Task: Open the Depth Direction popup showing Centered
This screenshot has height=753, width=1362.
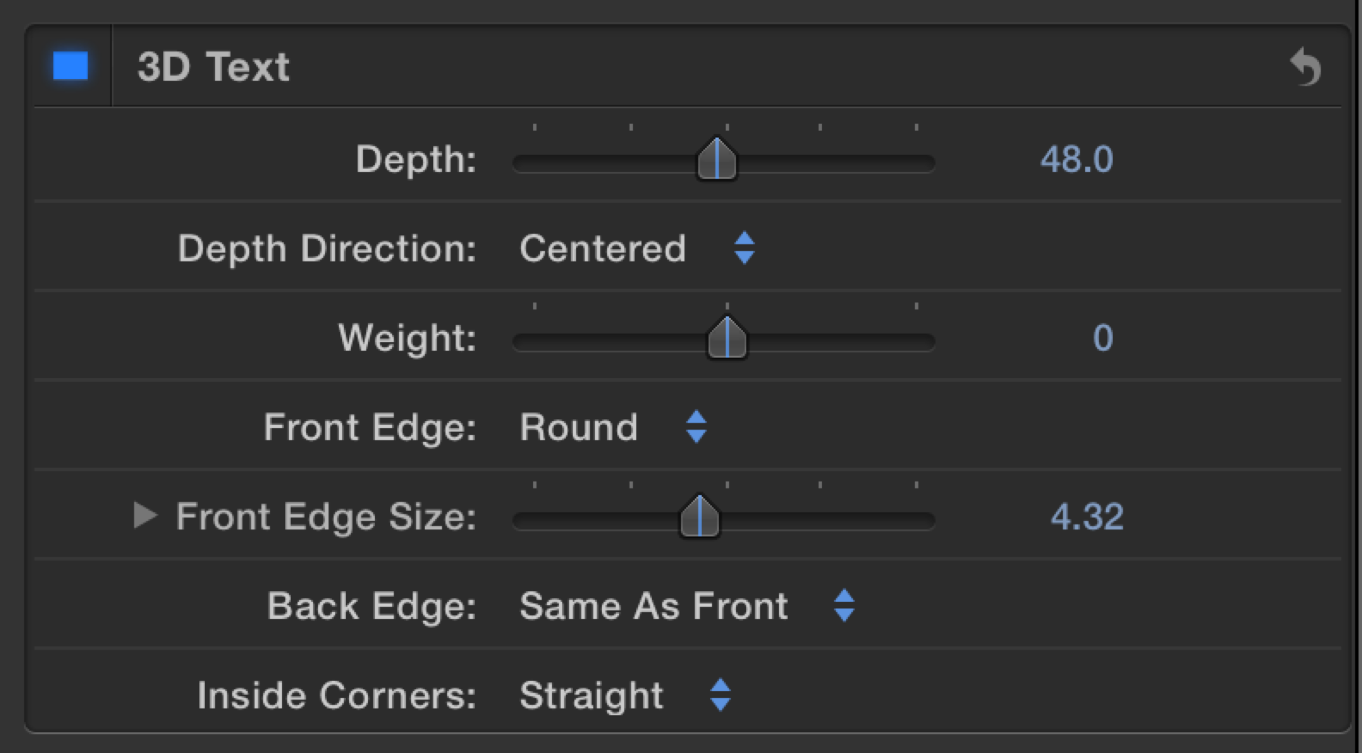Action: 603,249
